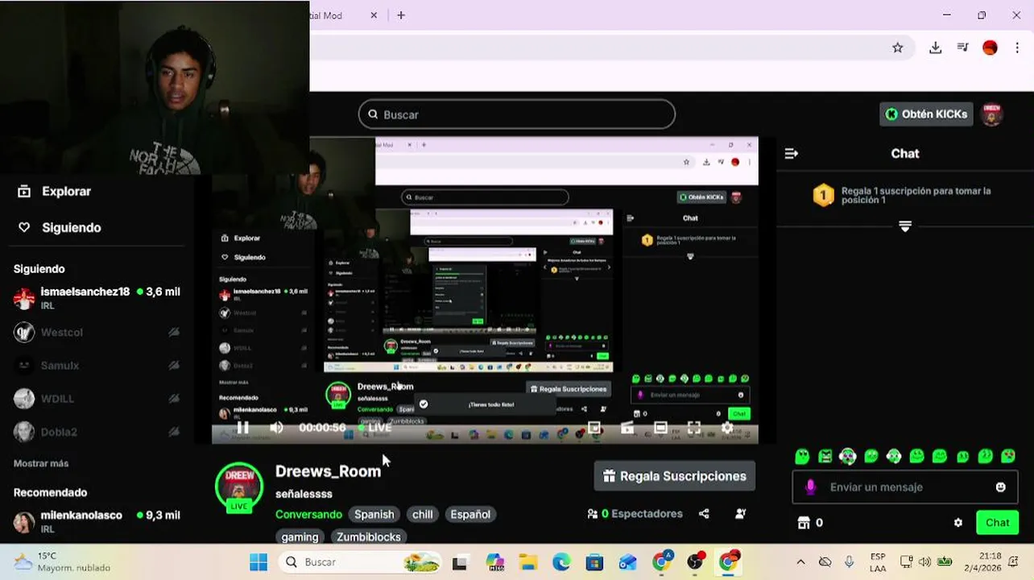
Task: Click the Obtén KICKs button
Action: [x=926, y=114]
